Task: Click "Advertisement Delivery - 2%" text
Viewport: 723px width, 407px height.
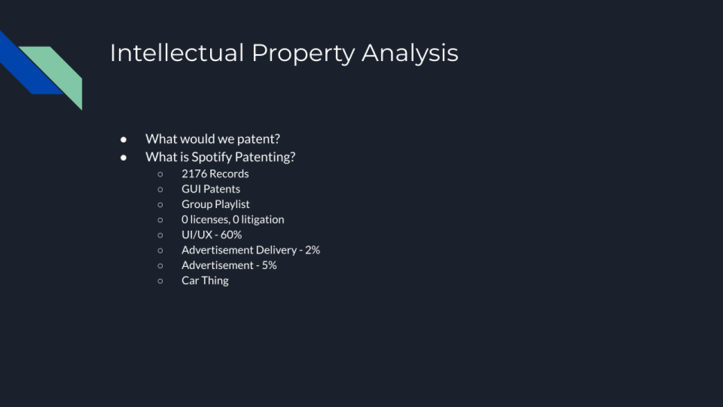Action: [251, 250]
